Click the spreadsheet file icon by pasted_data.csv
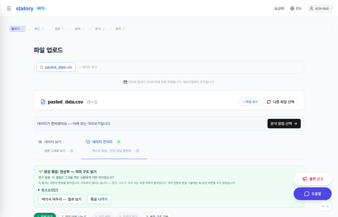Screen dimensions: 338x217 [43, 102]
